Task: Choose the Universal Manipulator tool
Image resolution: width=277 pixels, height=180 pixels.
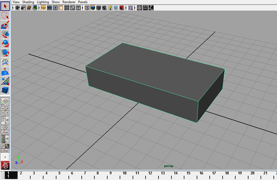Action: click(5, 62)
